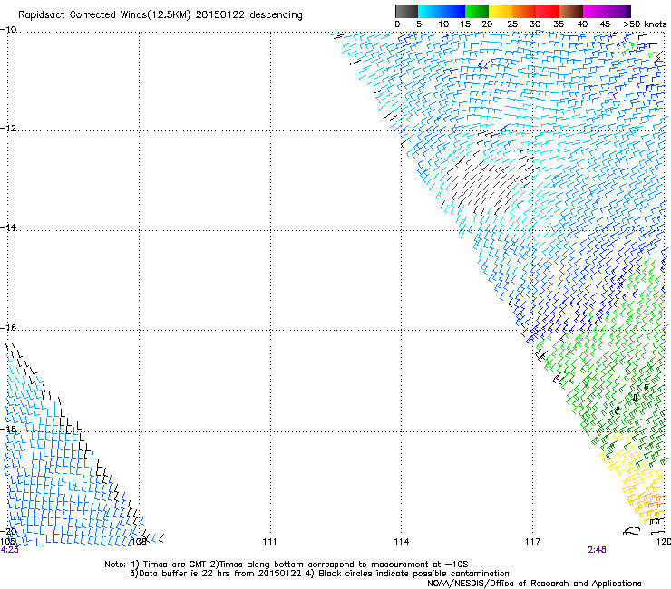Click the -14 latitude axis label
This screenshot has width=671, height=589.
pyautogui.click(x=8, y=227)
